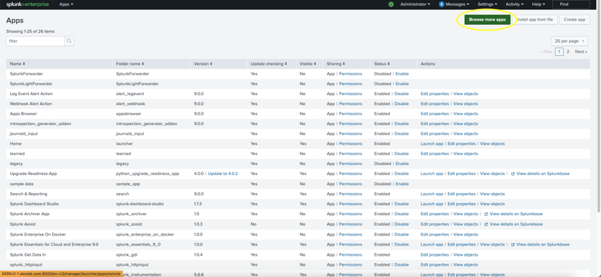View objects of journald_input app
The image size is (601, 277).
point(465,134)
